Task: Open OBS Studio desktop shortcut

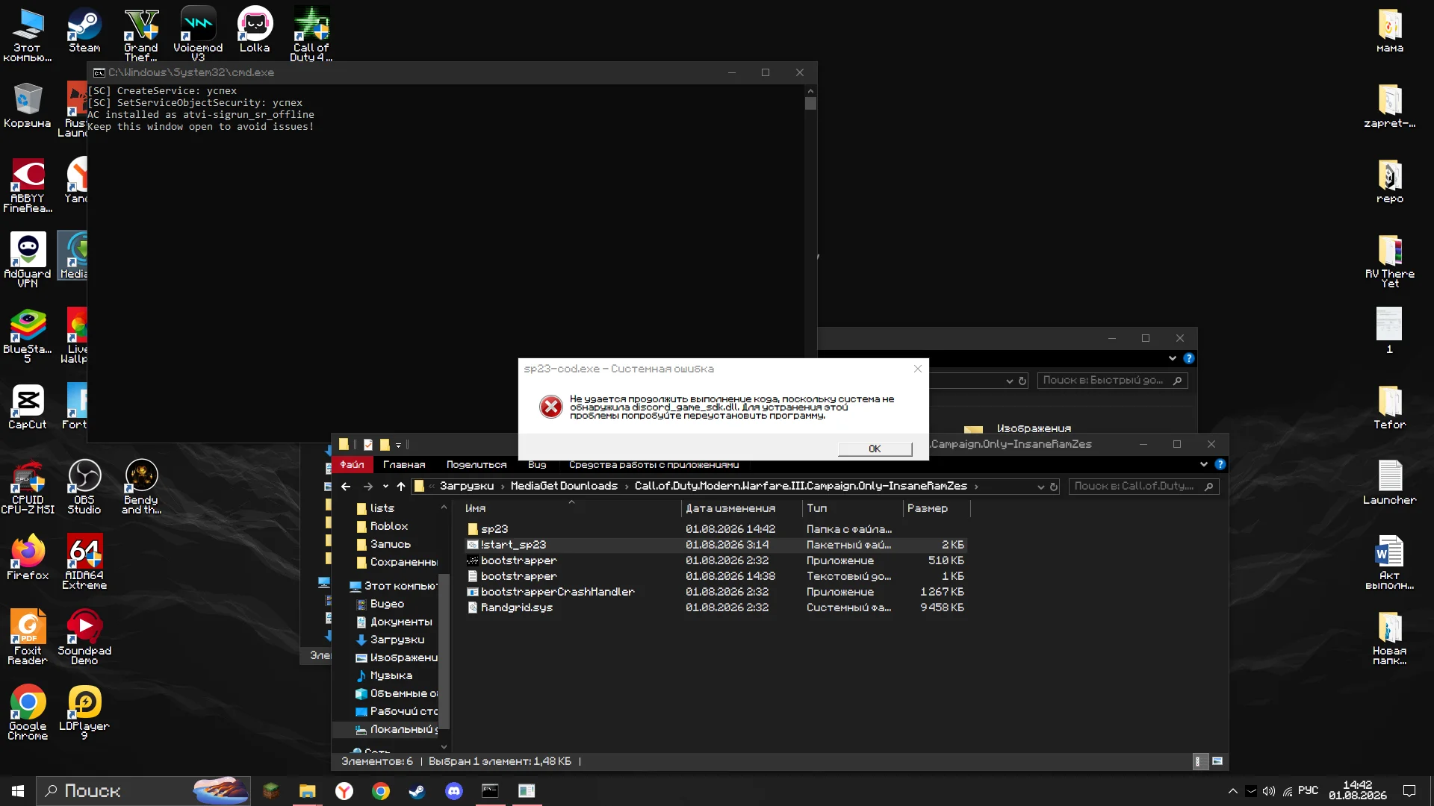Action: click(84, 487)
